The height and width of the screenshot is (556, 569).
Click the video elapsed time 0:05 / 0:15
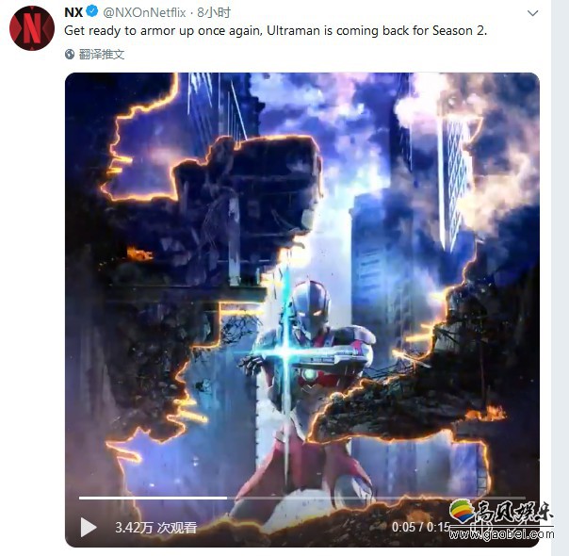tap(421, 527)
